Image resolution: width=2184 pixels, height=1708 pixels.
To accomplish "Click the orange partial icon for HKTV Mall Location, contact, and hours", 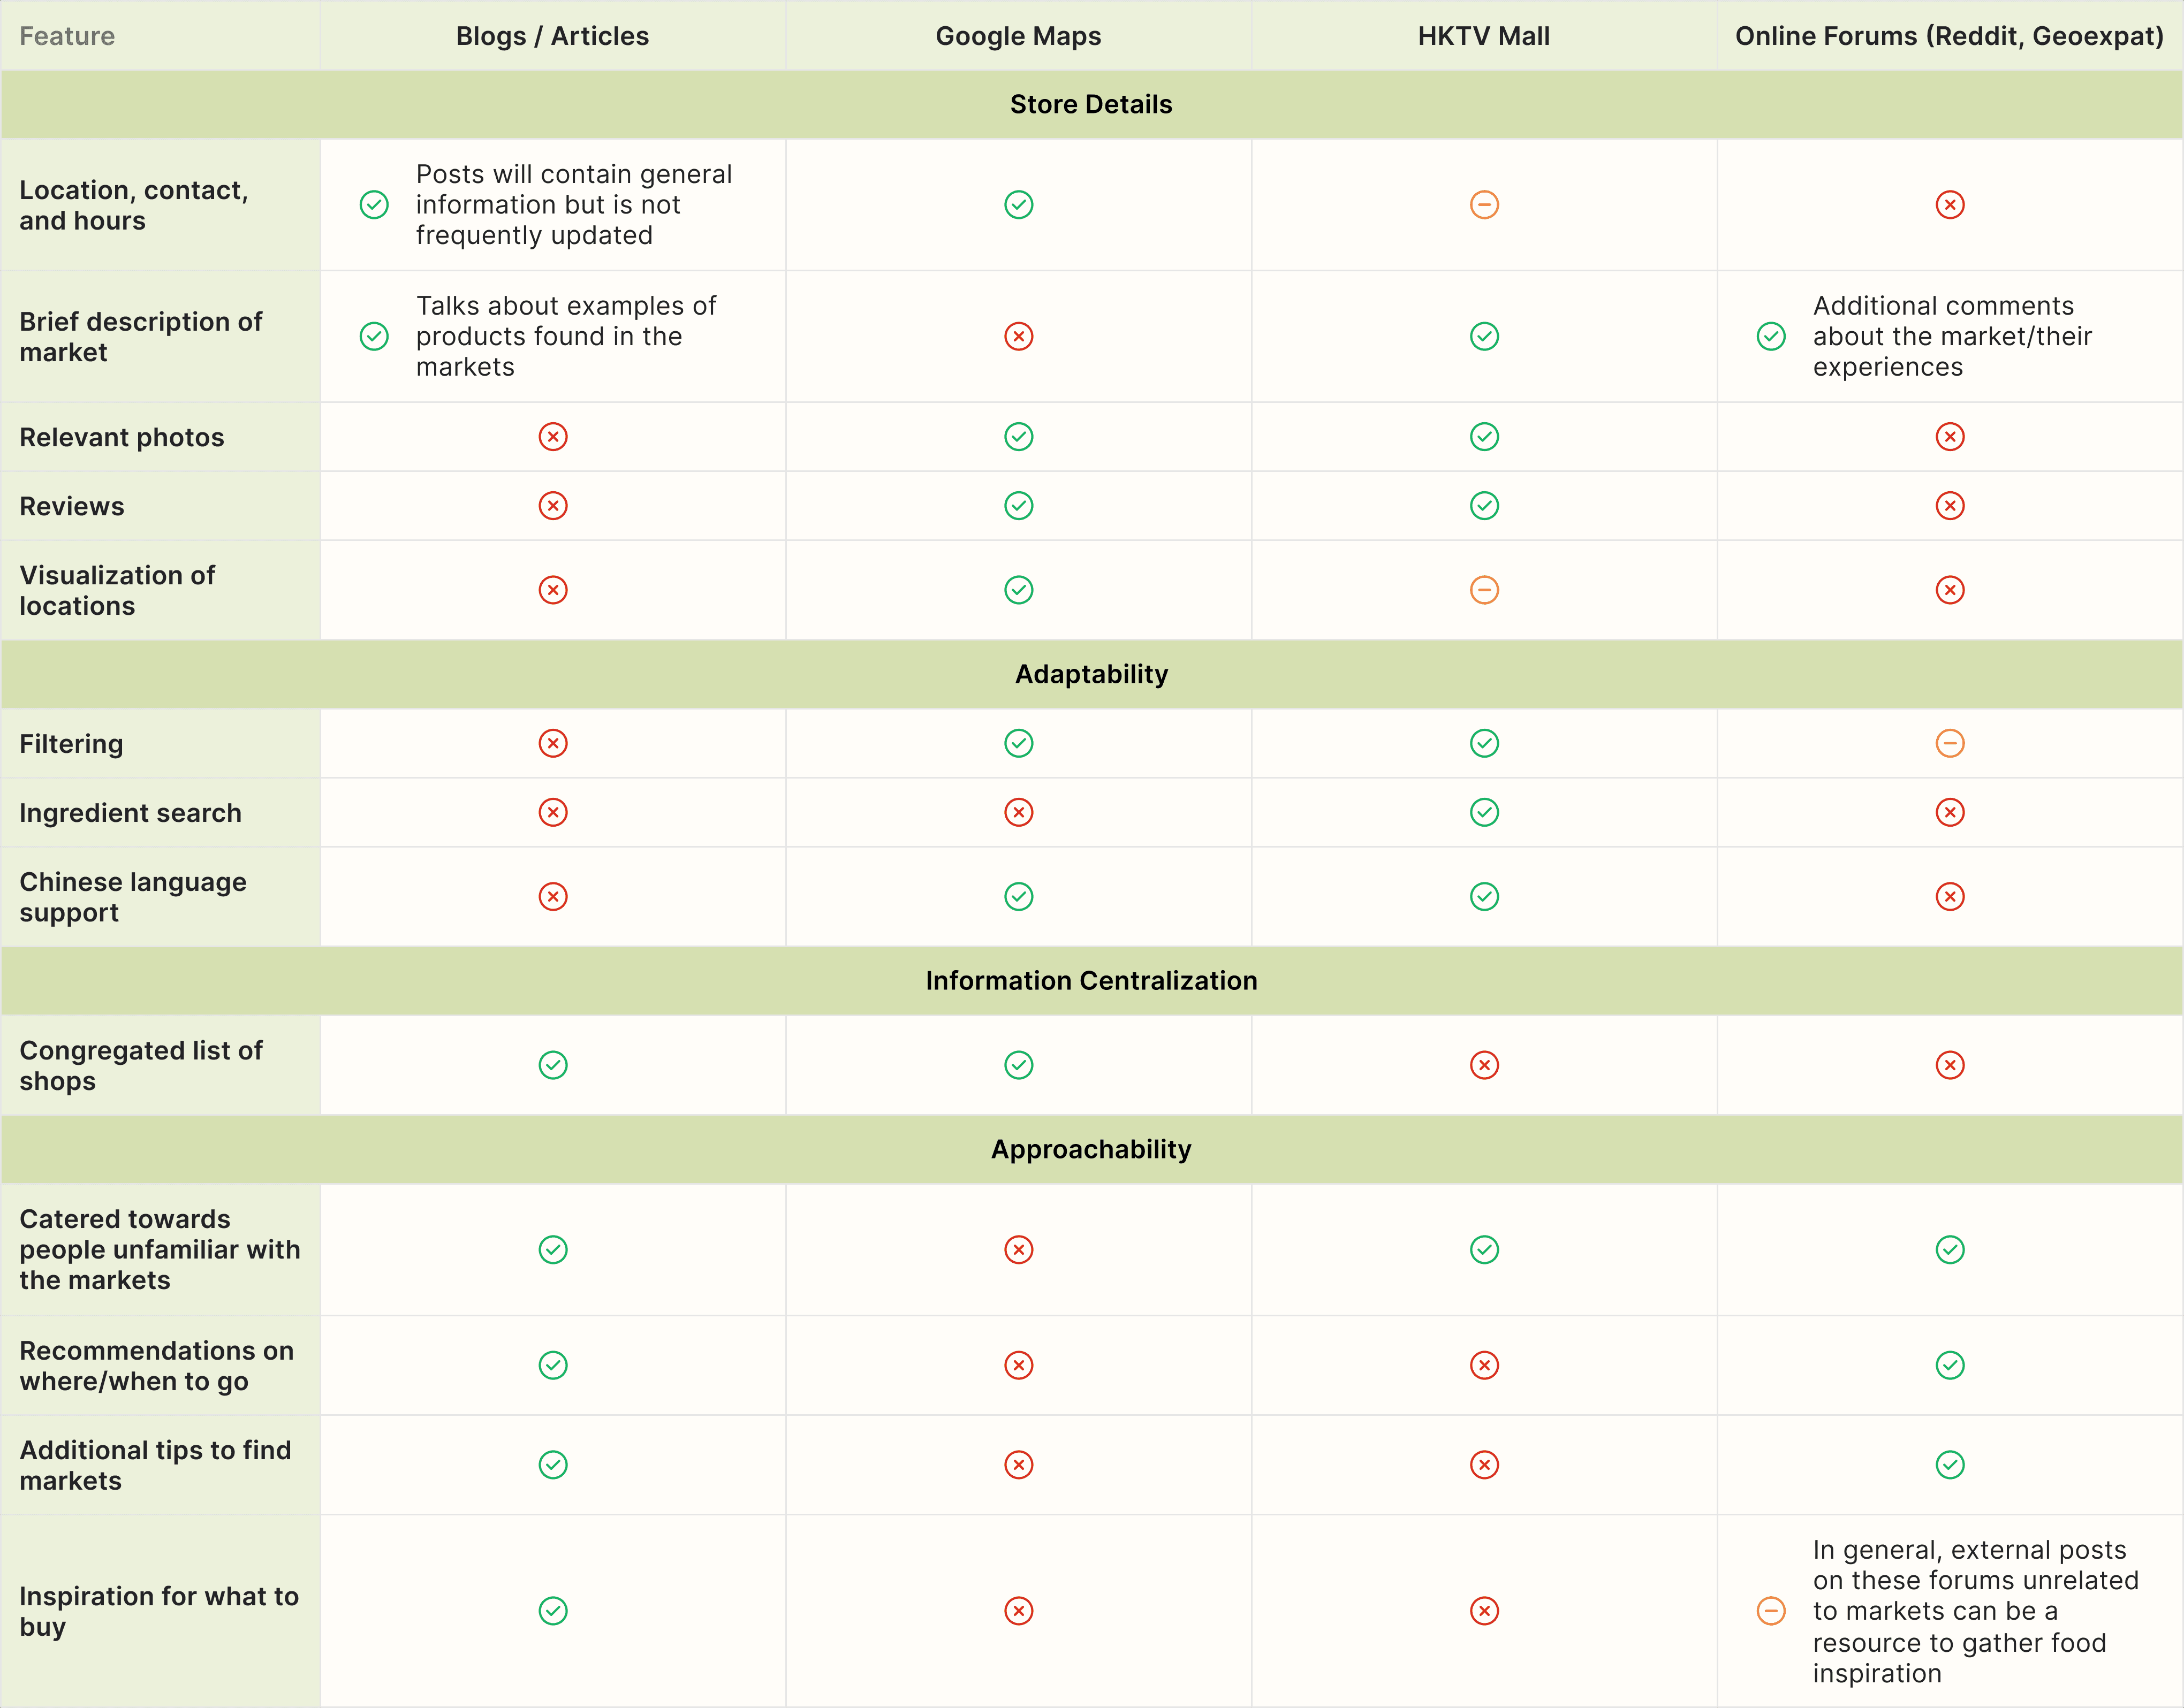I will [x=1484, y=205].
